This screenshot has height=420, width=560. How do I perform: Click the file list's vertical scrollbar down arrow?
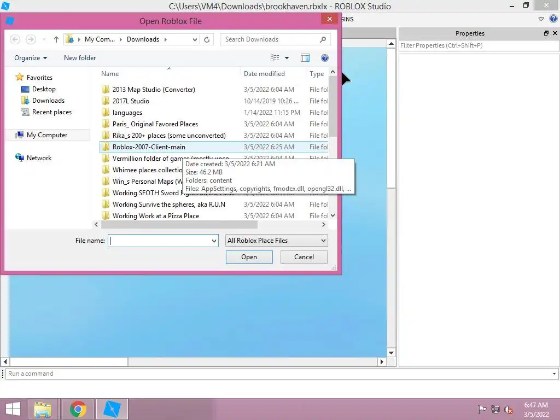(333, 215)
